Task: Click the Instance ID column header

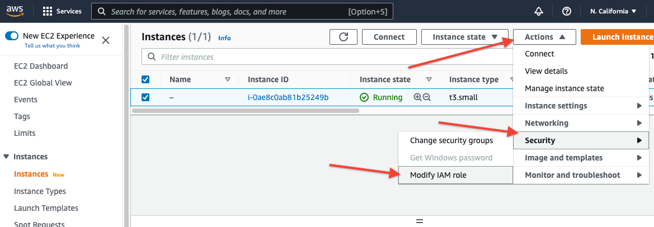Action: [268, 79]
